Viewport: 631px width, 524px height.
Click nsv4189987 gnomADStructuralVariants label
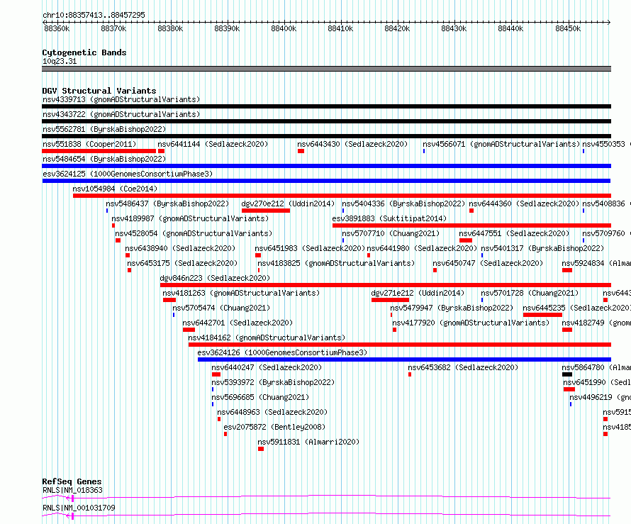pos(190,218)
